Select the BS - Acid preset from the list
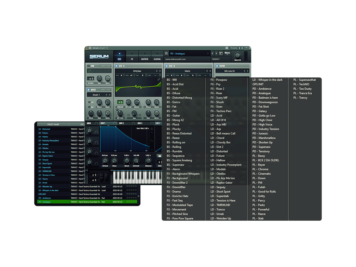Image resolution: width=356 pixels, height=267 pixels. pos(173,88)
